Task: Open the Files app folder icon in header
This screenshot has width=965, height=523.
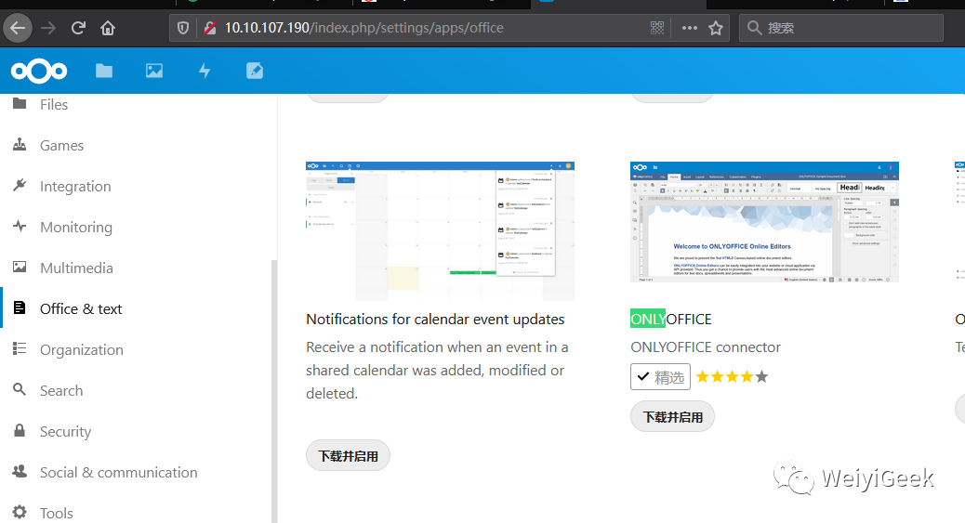Action: pyautogui.click(x=104, y=71)
